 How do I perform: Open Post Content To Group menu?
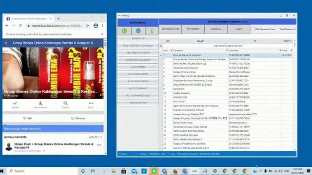pyautogui.click(x=138, y=46)
